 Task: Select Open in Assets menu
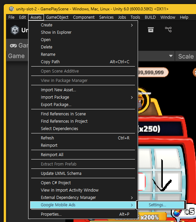[83, 40]
